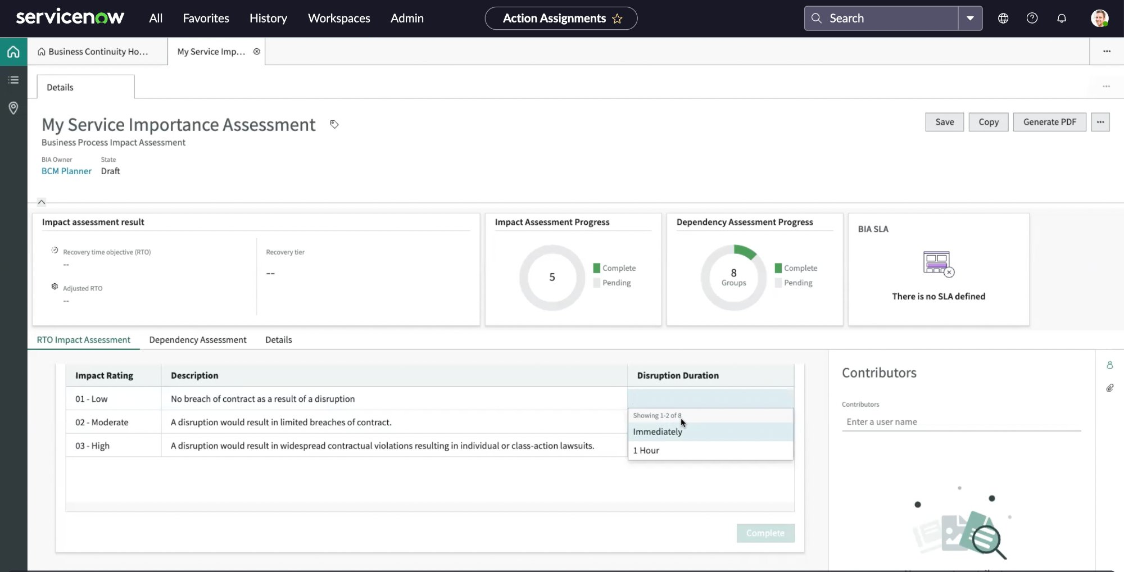Open the Favorites menu
Viewport: 1124px width, 572px height.
(206, 18)
